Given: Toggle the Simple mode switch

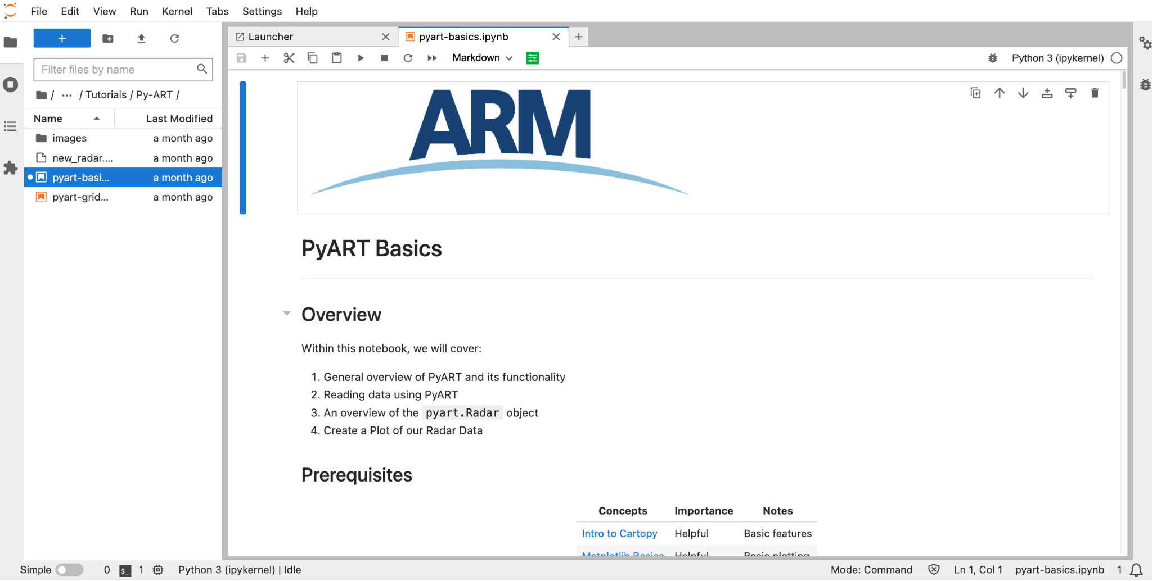Looking at the screenshot, I should coord(69,570).
